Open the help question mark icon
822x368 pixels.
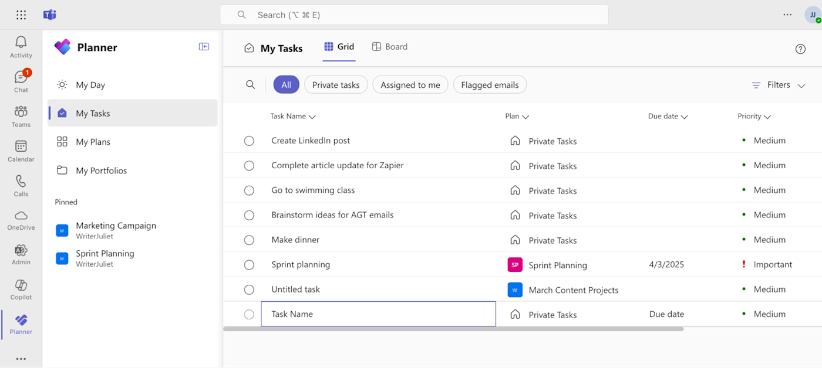800,49
